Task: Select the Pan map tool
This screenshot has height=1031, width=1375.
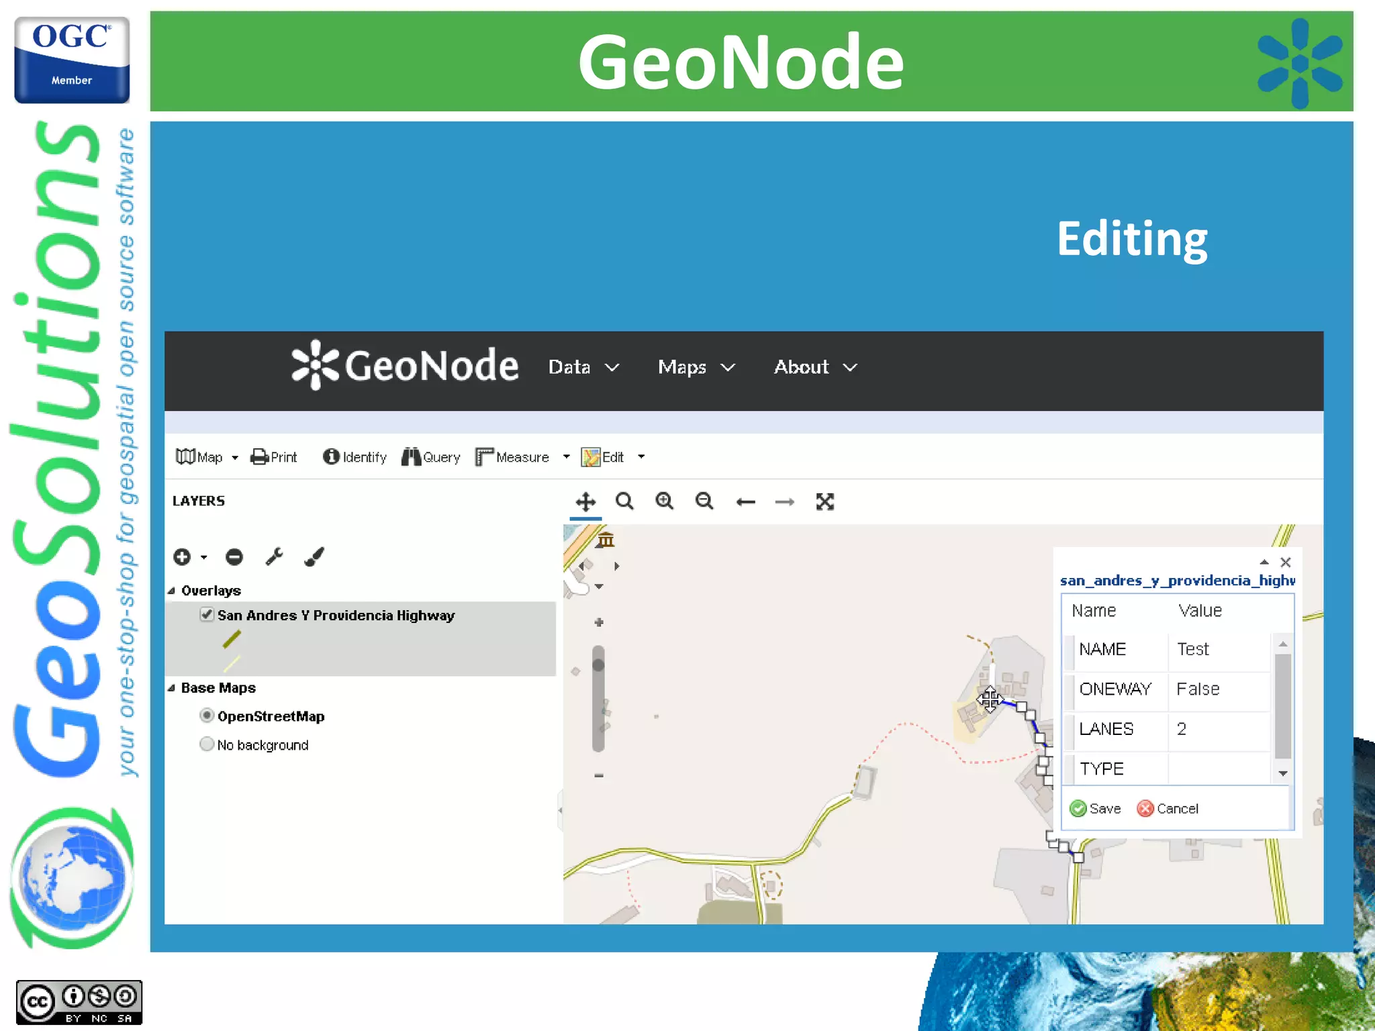Action: point(585,502)
